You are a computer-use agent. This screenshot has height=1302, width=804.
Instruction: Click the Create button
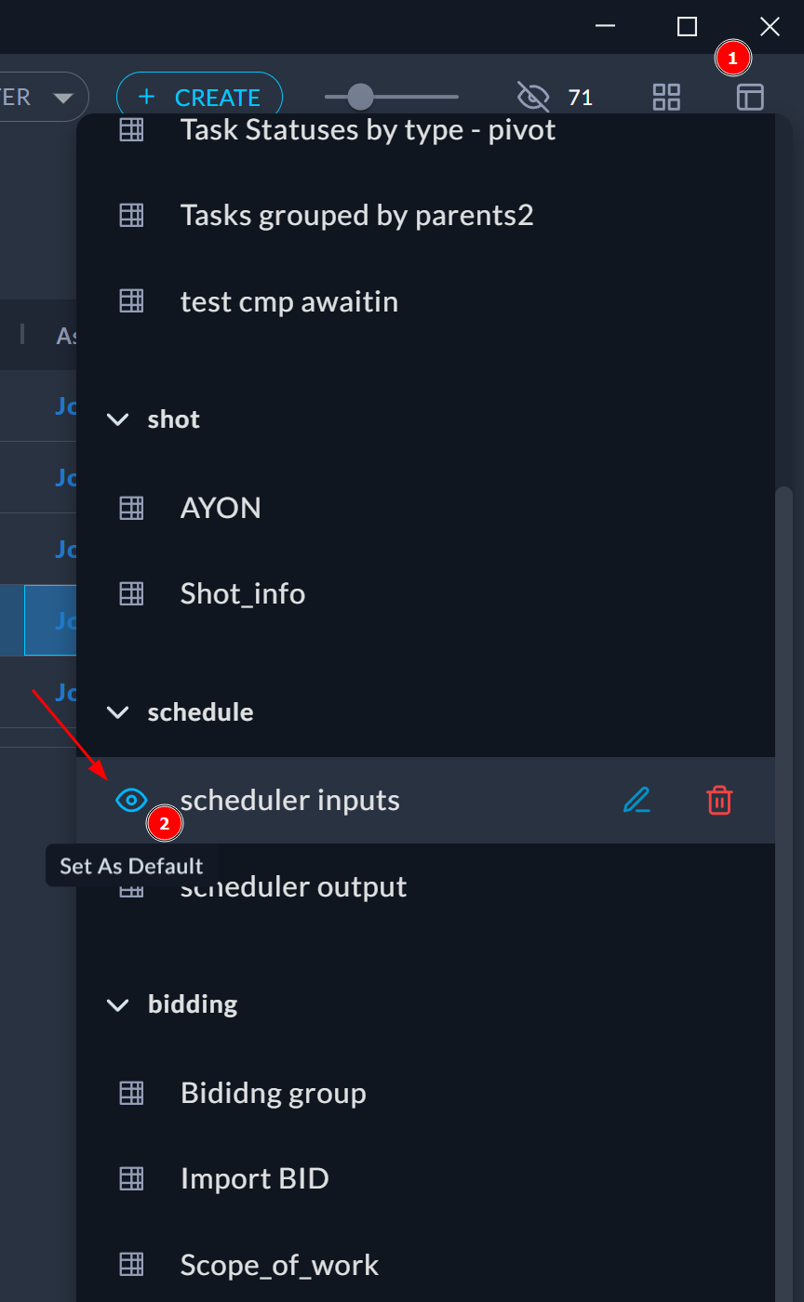click(x=199, y=97)
